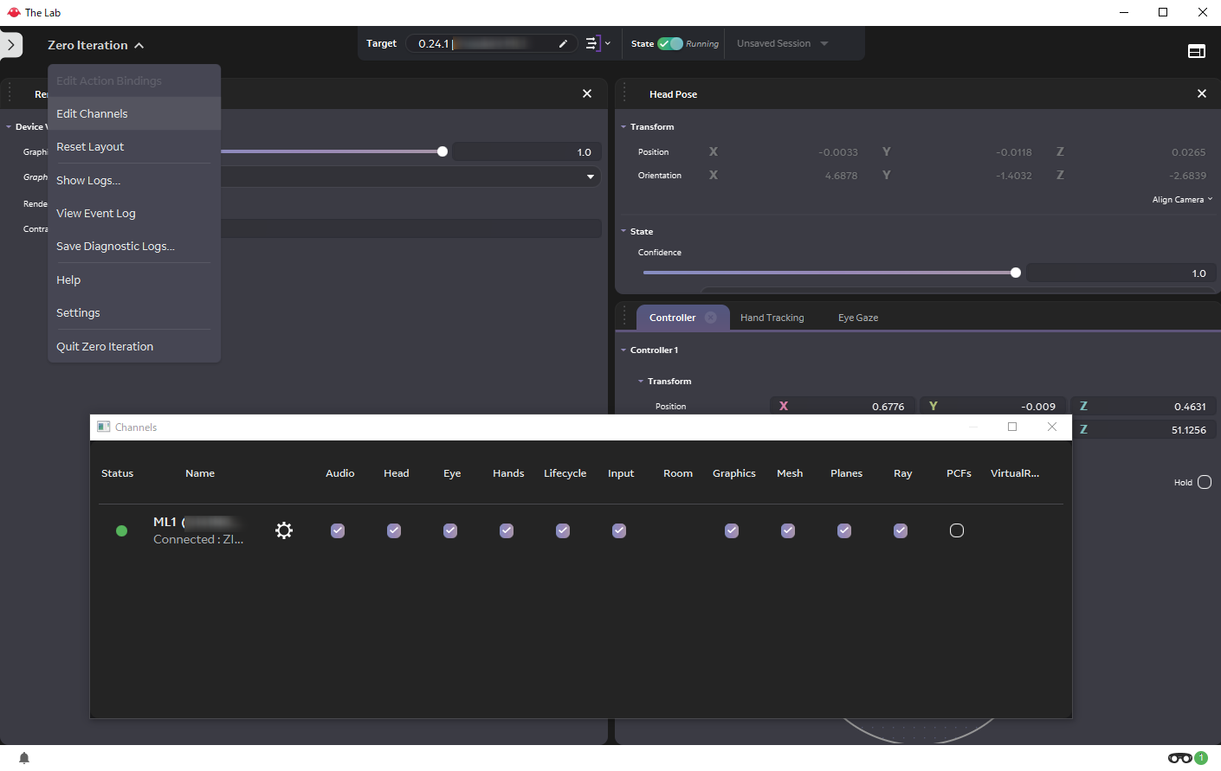Choose Reset Layout from the menu
The width and height of the screenshot is (1221, 771).
[x=134, y=146]
